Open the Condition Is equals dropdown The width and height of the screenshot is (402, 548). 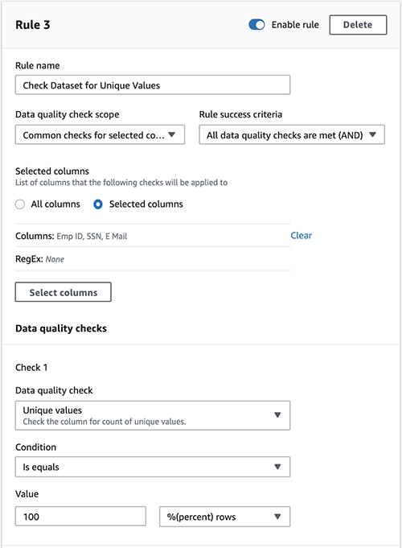(153, 467)
